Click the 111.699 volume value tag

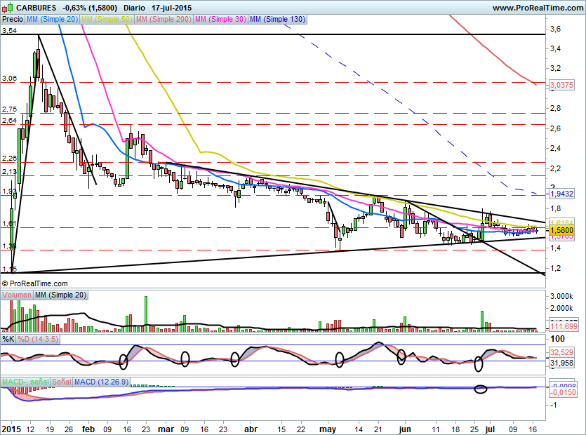[x=561, y=327]
